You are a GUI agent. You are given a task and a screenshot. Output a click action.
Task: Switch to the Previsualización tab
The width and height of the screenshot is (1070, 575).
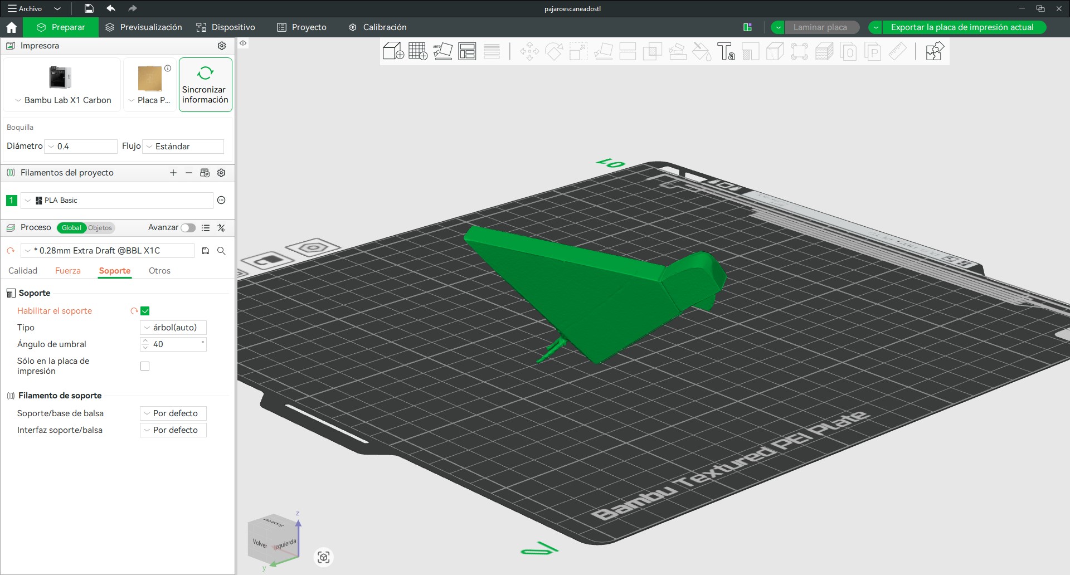pos(144,27)
